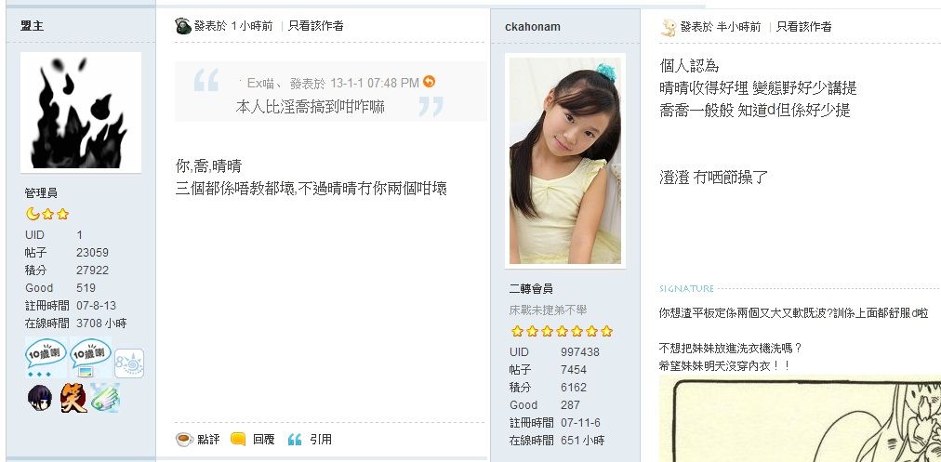Click the poster icon beside 發表於 1 小時前

183,26
